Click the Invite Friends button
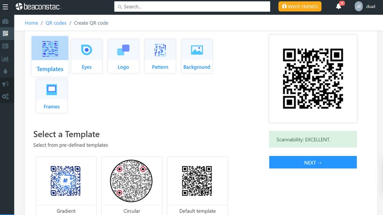Image resolution: width=383 pixels, height=215 pixels. (300, 6)
